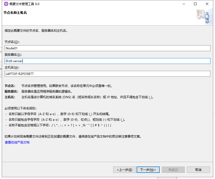The height and width of the screenshot is (179, 215).
Task: Click the 必须使用以下命名规则: text
Action: (x=20, y=108)
